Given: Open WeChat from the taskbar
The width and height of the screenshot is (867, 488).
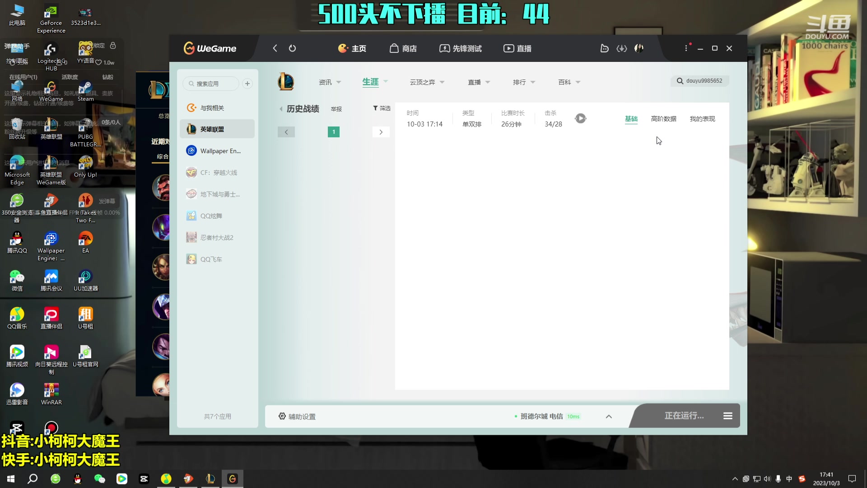Looking at the screenshot, I should [x=99, y=479].
